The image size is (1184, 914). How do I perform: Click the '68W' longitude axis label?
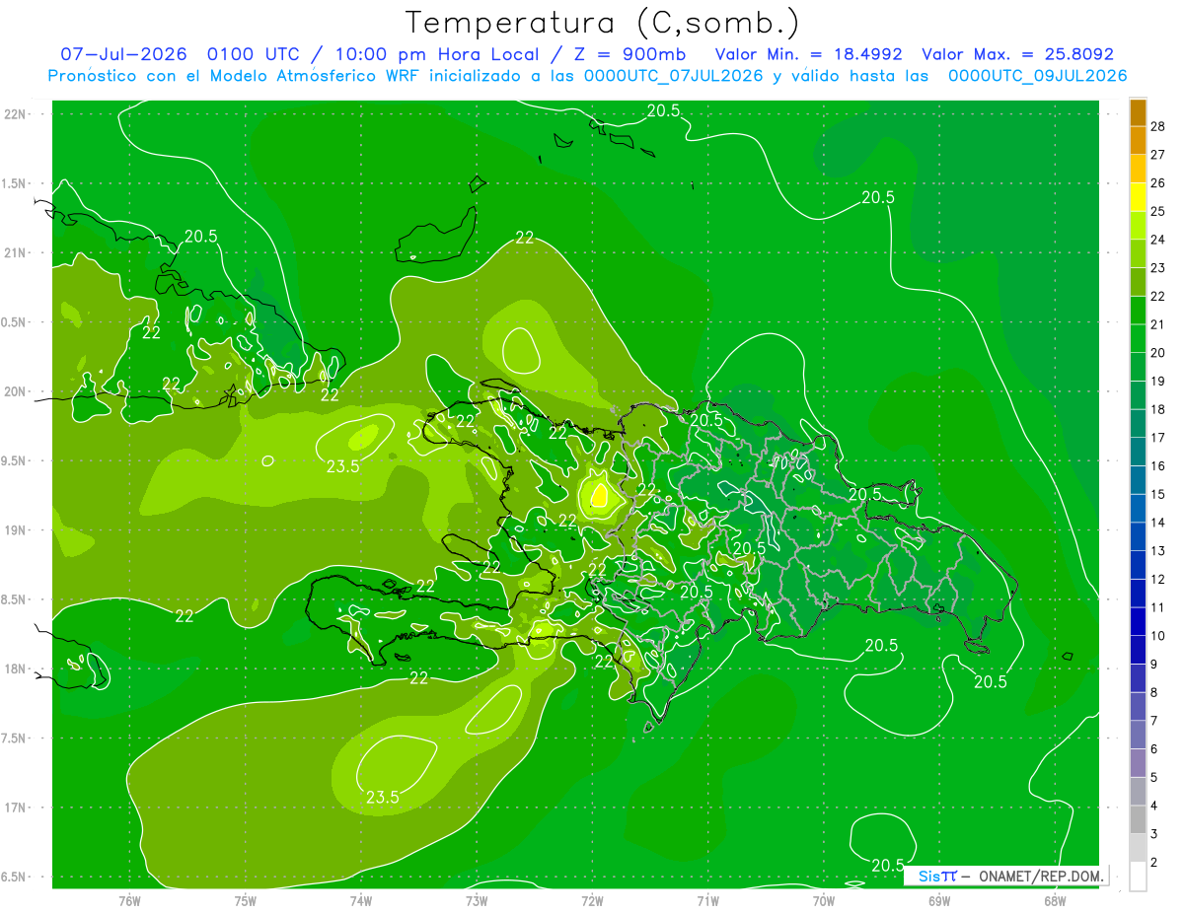1054,901
